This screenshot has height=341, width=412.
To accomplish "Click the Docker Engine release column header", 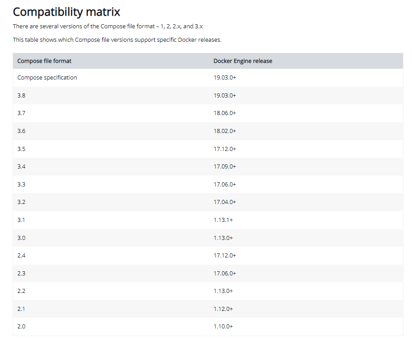I will 243,61.
